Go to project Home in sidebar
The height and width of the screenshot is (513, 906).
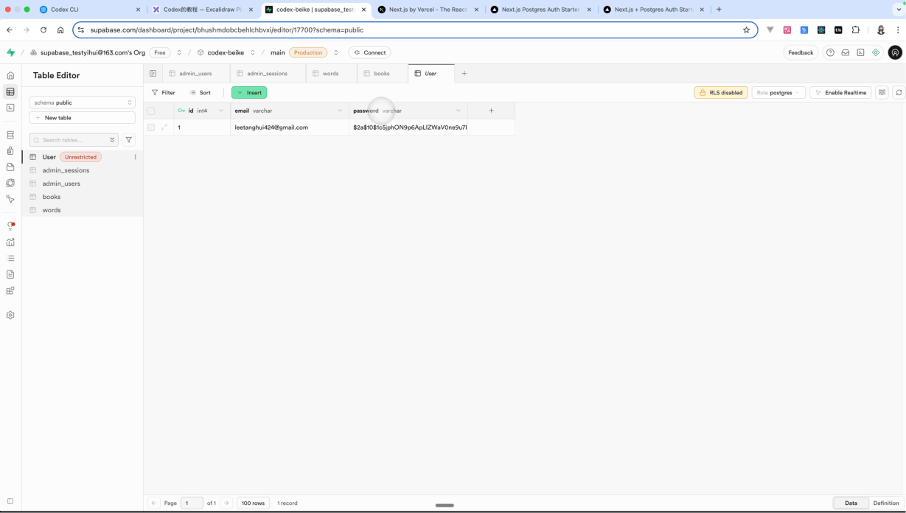coord(10,75)
